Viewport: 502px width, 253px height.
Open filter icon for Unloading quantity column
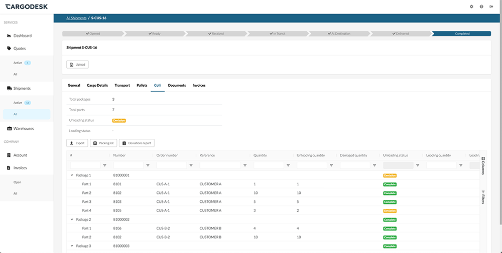331,165
